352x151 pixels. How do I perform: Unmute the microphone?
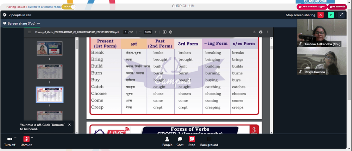point(26,141)
